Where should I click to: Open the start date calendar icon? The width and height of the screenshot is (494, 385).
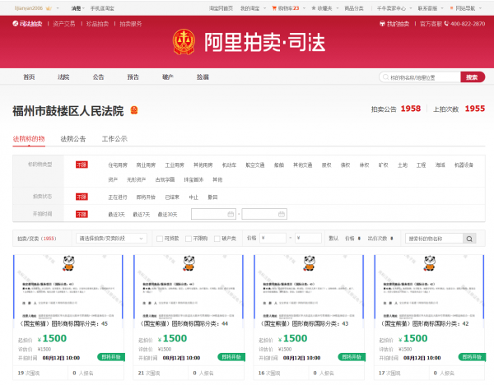click(231, 214)
